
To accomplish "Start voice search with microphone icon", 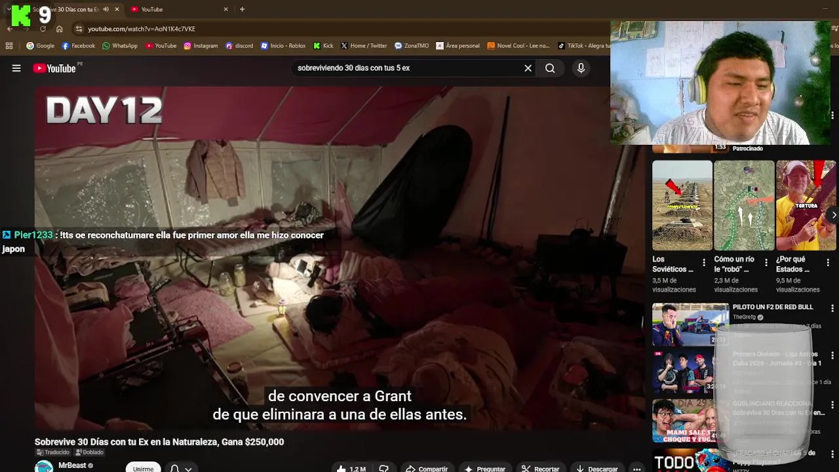I will [581, 68].
